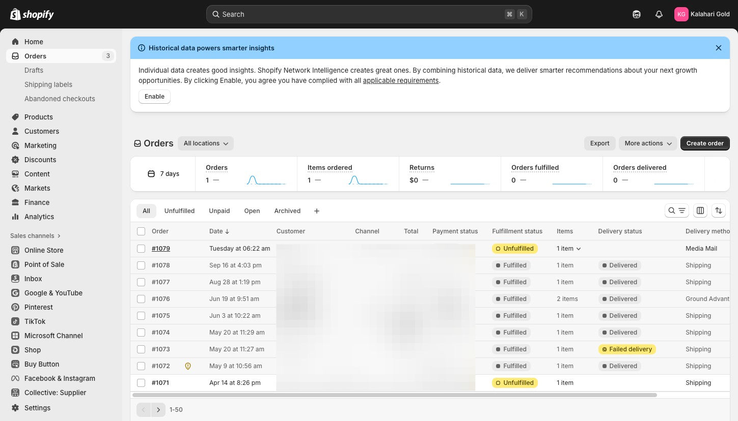Image resolution: width=738 pixels, height=421 pixels.
Task: Open the sort orders button
Action: point(719,211)
